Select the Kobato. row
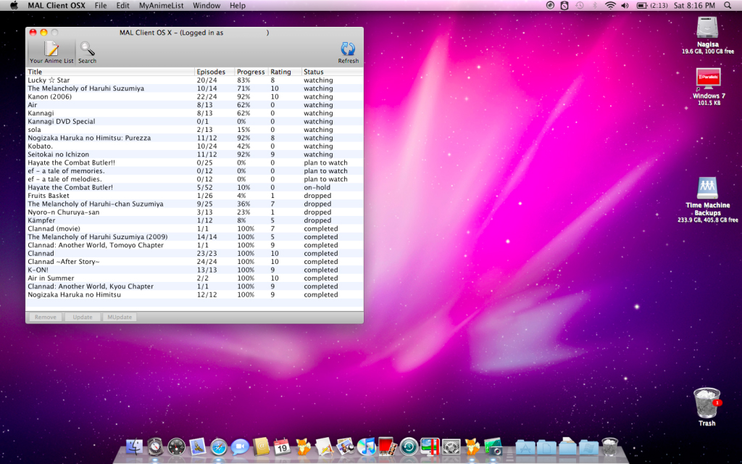742x464 pixels. (194, 146)
